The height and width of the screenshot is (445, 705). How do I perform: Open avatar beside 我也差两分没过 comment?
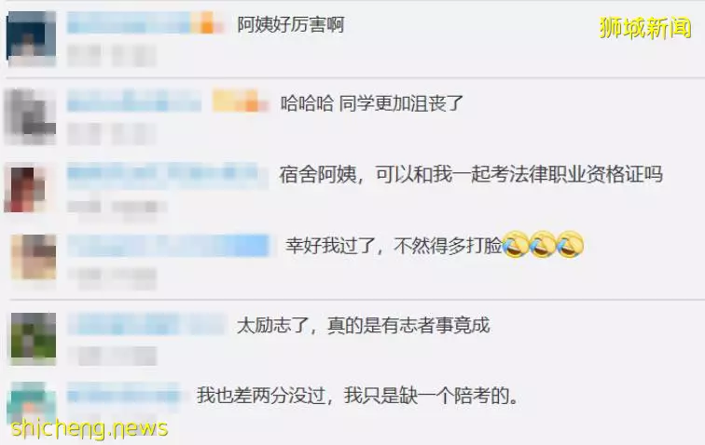click(x=31, y=403)
